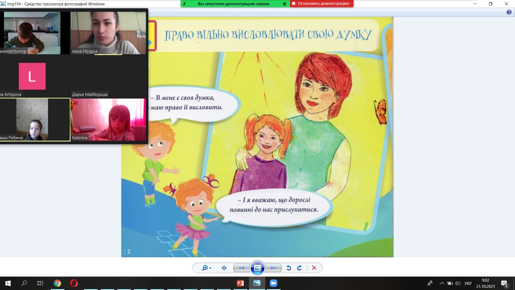The image size is (515, 290).
Task: Open taskbar search magnifier
Action: tap(24, 283)
